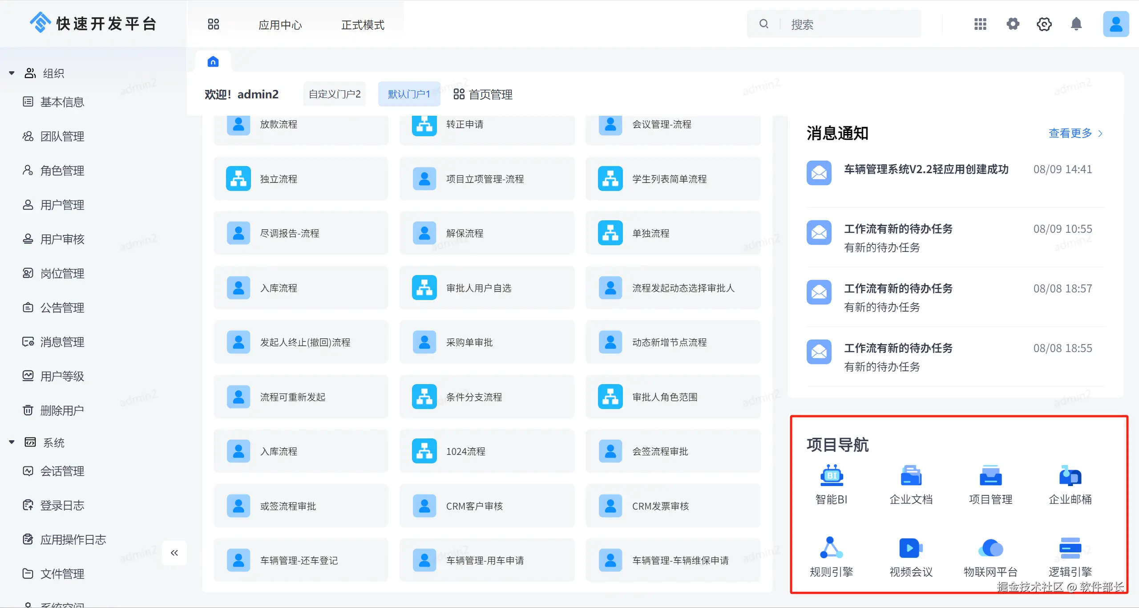Switch to 自定义门户2 tab
This screenshot has height=608, width=1139.
tap(335, 94)
